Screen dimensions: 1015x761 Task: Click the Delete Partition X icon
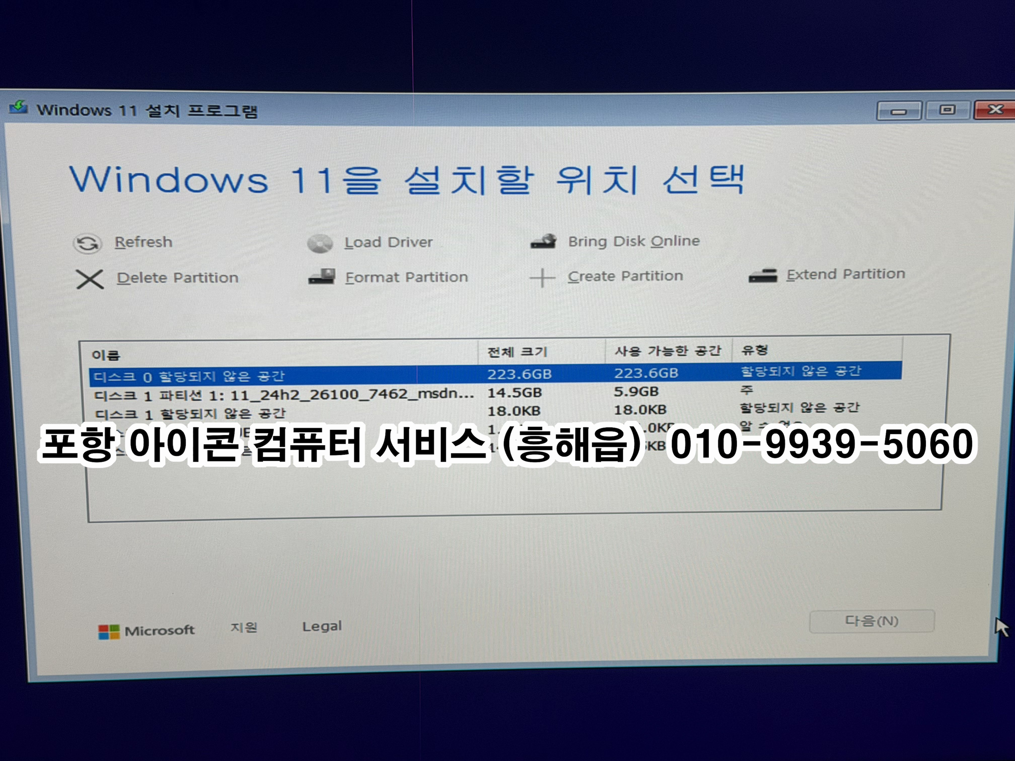[x=90, y=279]
